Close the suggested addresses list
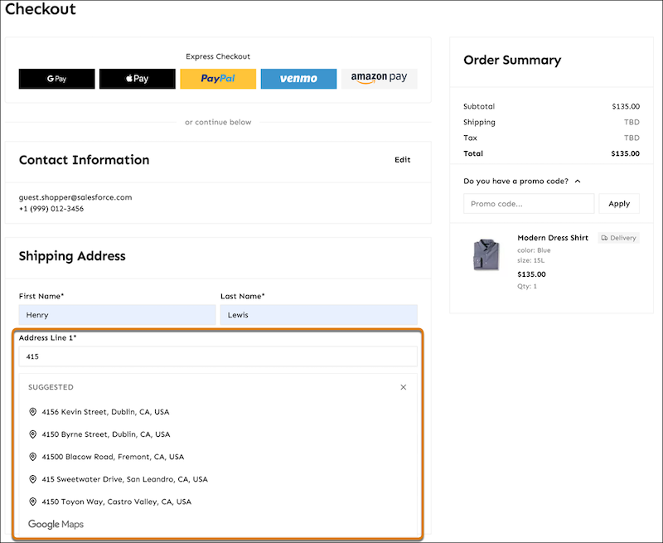663x543 pixels. [x=404, y=387]
